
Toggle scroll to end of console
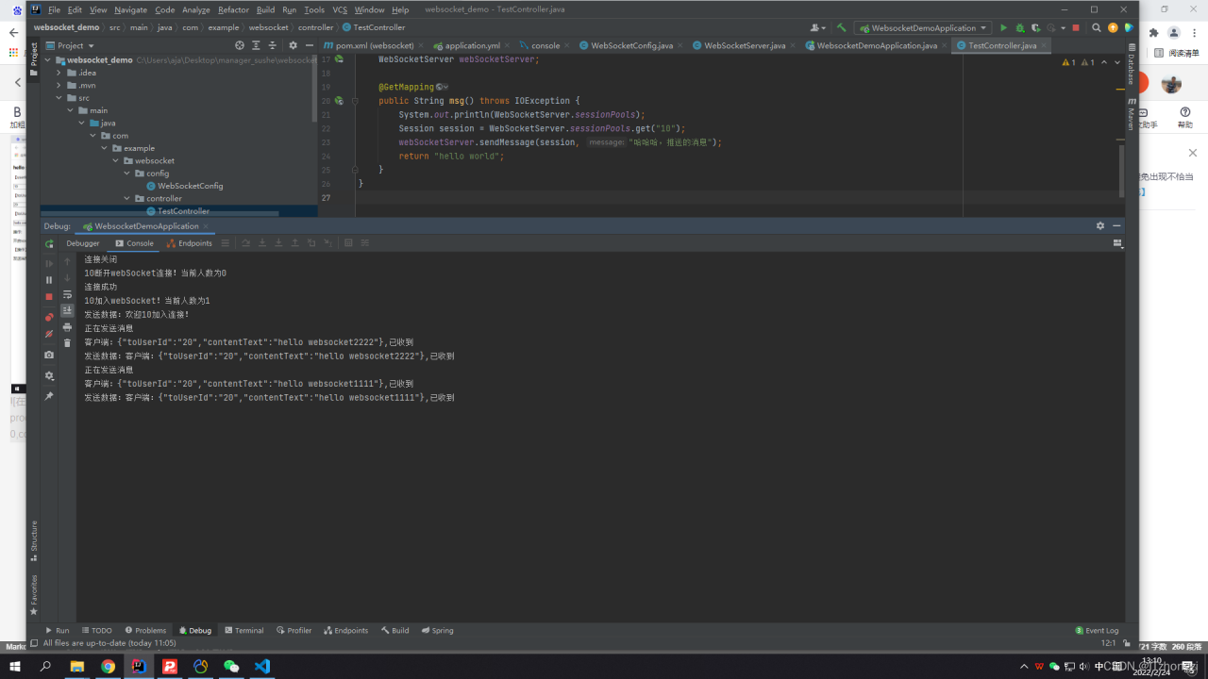tap(67, 310)
